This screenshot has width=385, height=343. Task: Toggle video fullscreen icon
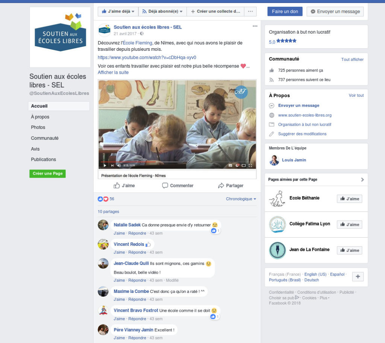(250, 166)
